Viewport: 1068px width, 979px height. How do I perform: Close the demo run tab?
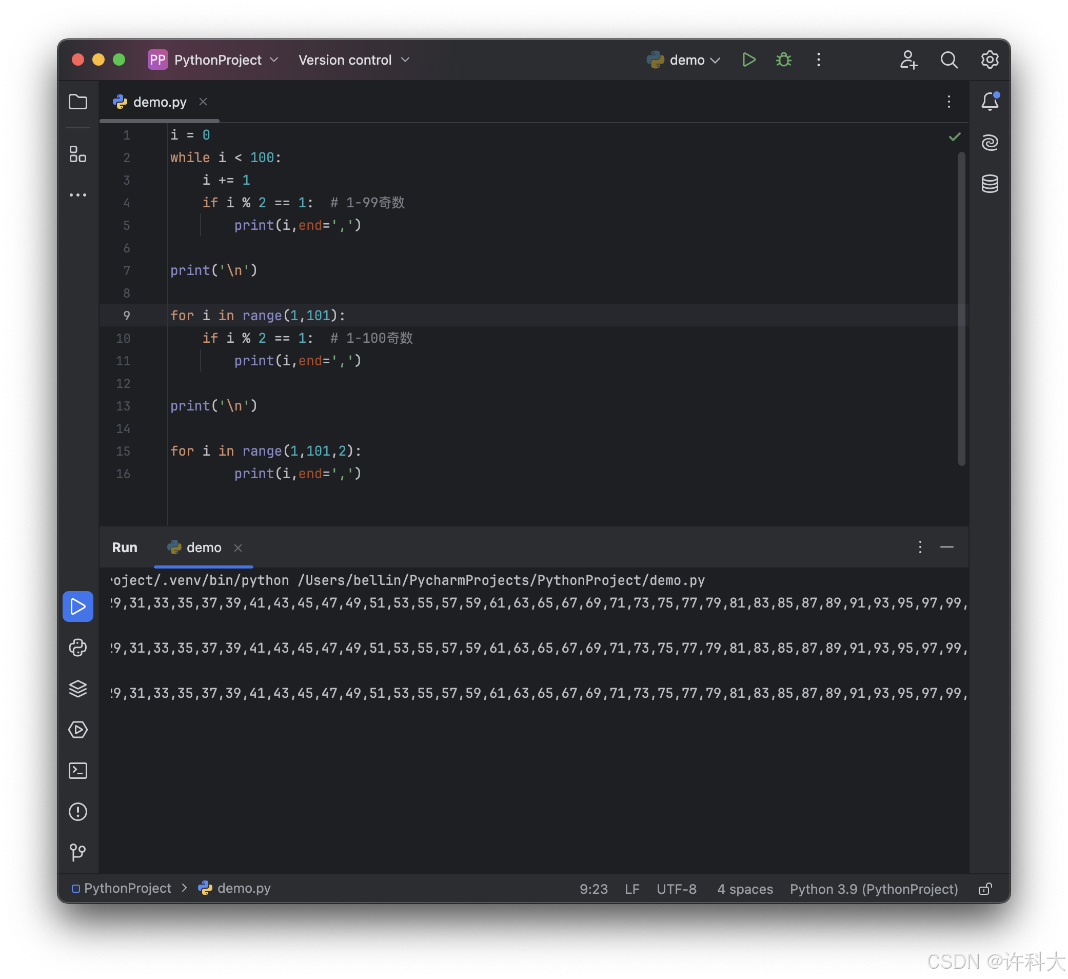[238, 548]
